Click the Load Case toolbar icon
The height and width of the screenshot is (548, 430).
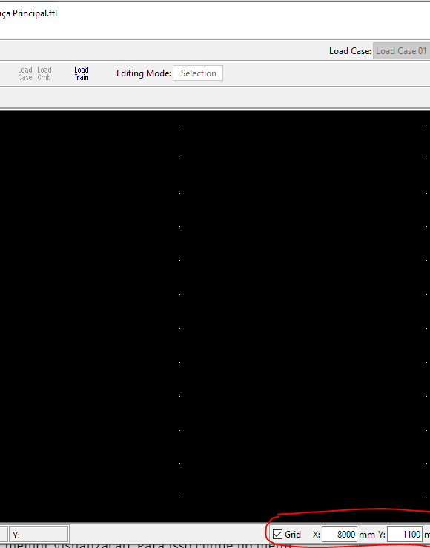tap(25, 73)
